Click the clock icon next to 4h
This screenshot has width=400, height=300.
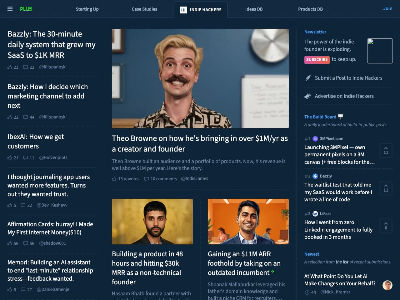[x=307, y=292]
